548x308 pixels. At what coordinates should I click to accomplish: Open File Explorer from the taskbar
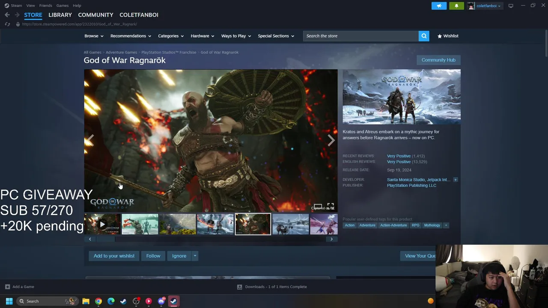[x=86, y=301]
